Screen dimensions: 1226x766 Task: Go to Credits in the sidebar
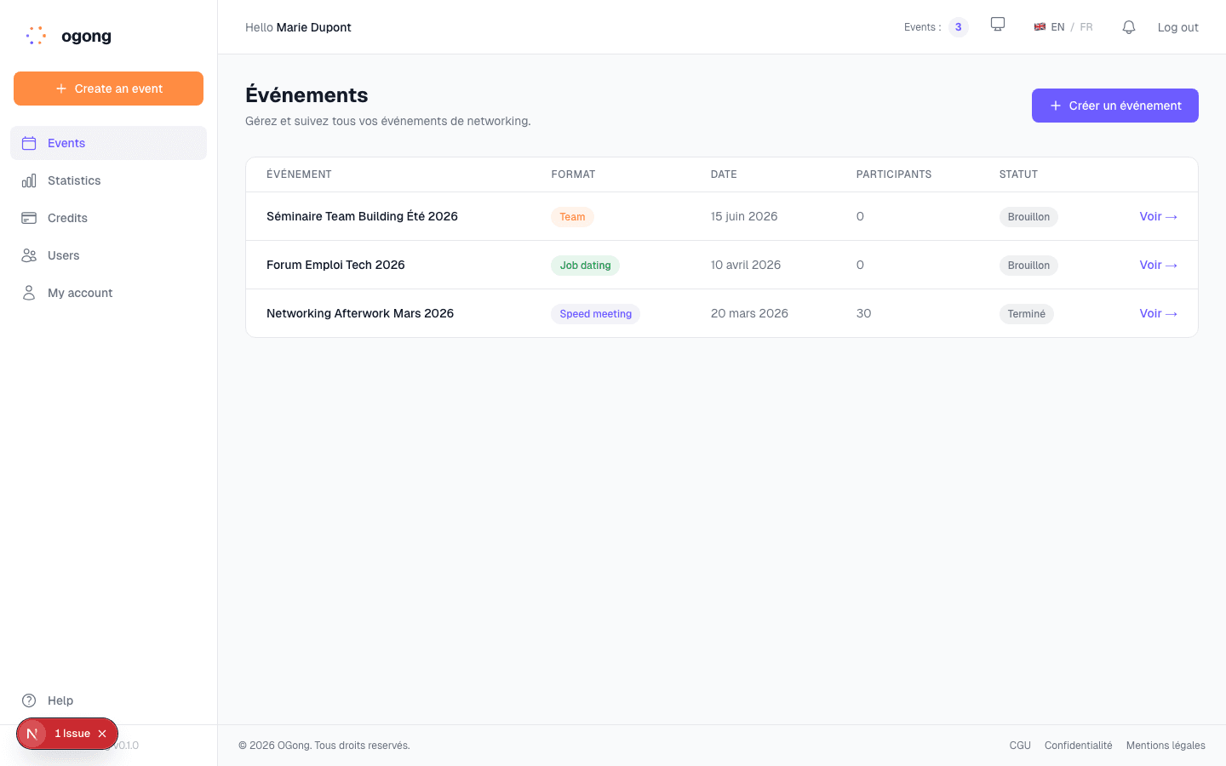click(67, 218)
